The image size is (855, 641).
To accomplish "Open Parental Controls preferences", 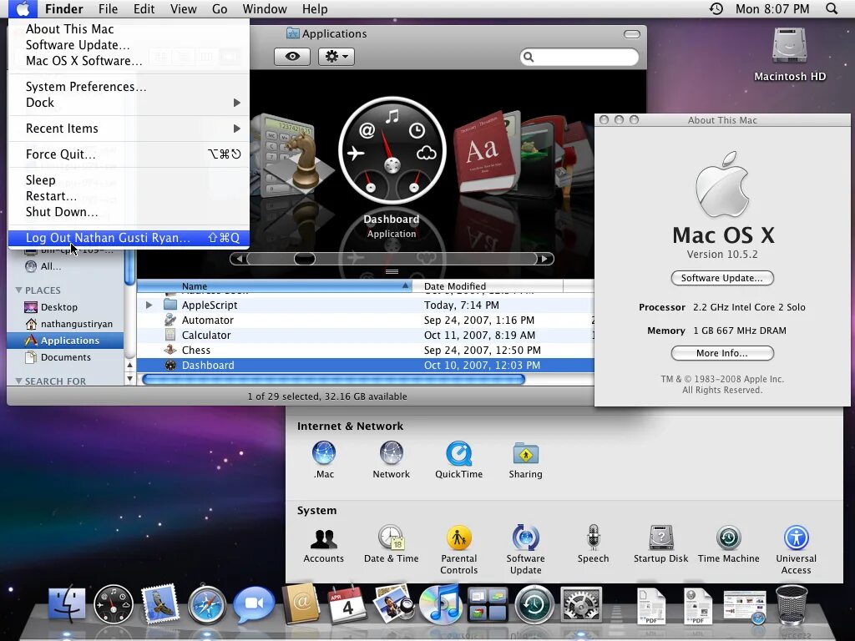I will tap(458, 549).
